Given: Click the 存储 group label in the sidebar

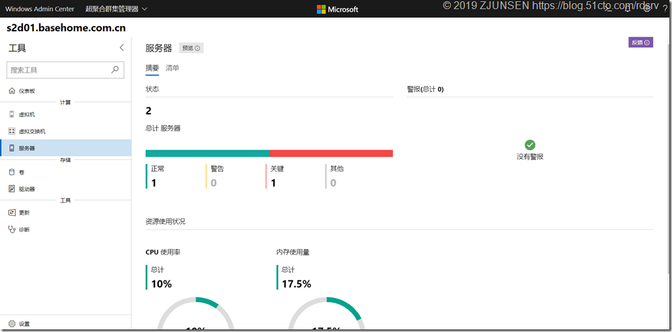Looking at the screenshot, I should [x=65, y=159].
